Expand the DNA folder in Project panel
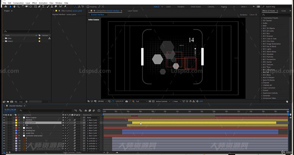This screenshot has height=155, width=294. (x=3, y=38)
